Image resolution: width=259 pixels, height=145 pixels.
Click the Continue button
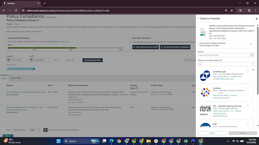[243, 133]
